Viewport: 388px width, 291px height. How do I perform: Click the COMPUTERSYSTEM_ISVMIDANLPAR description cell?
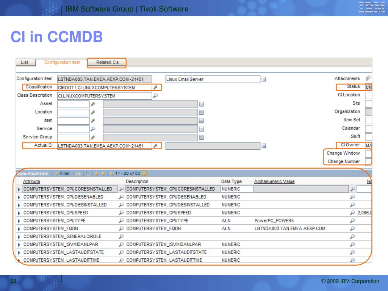coord(164,244)
